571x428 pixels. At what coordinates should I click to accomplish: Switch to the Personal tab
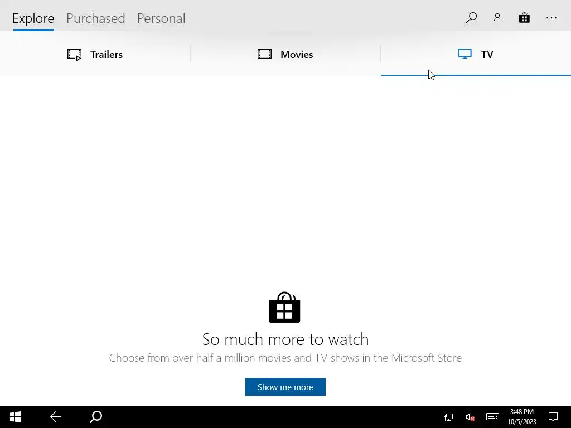[161, 18]
